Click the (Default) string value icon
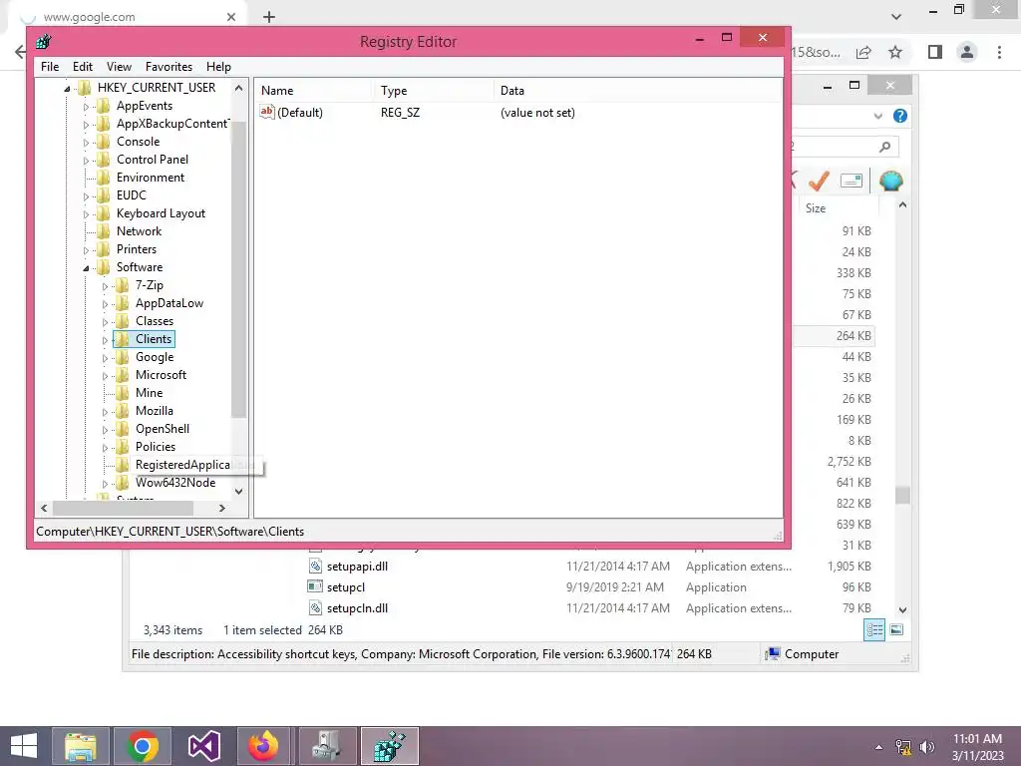 tap(267, 112)
